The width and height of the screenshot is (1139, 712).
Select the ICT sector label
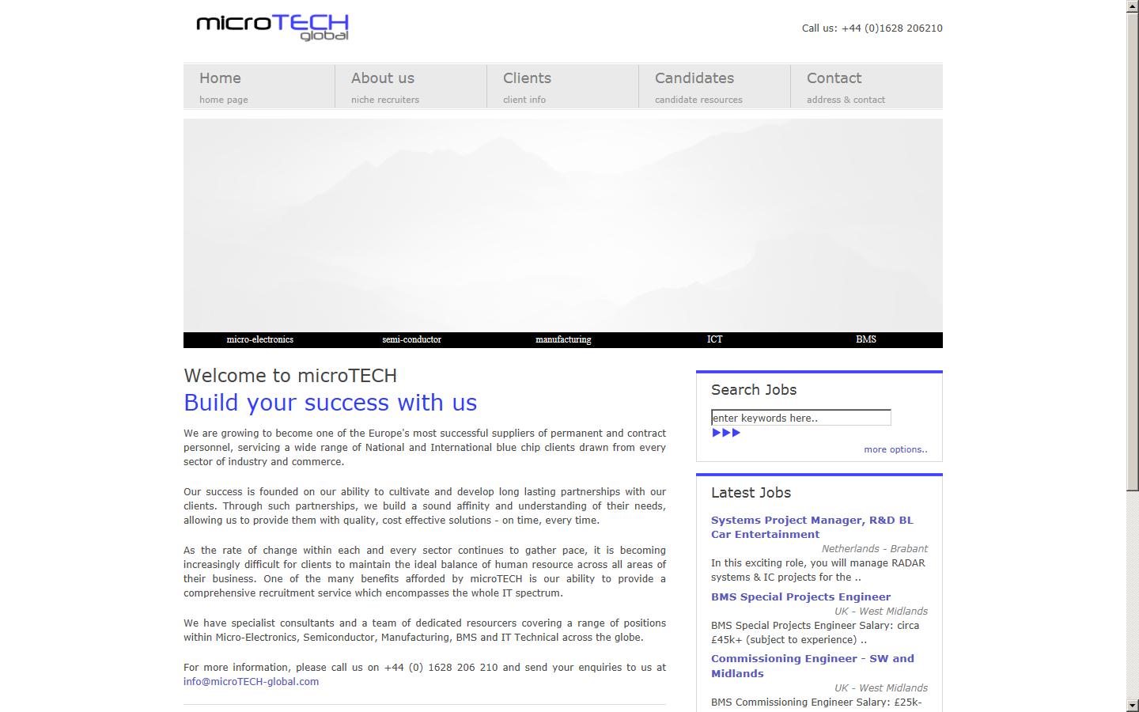point(715,339)
